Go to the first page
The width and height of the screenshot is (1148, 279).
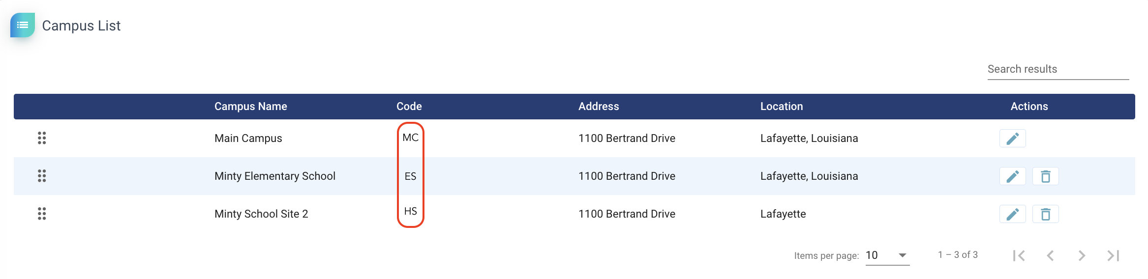tap(1019, 255)
